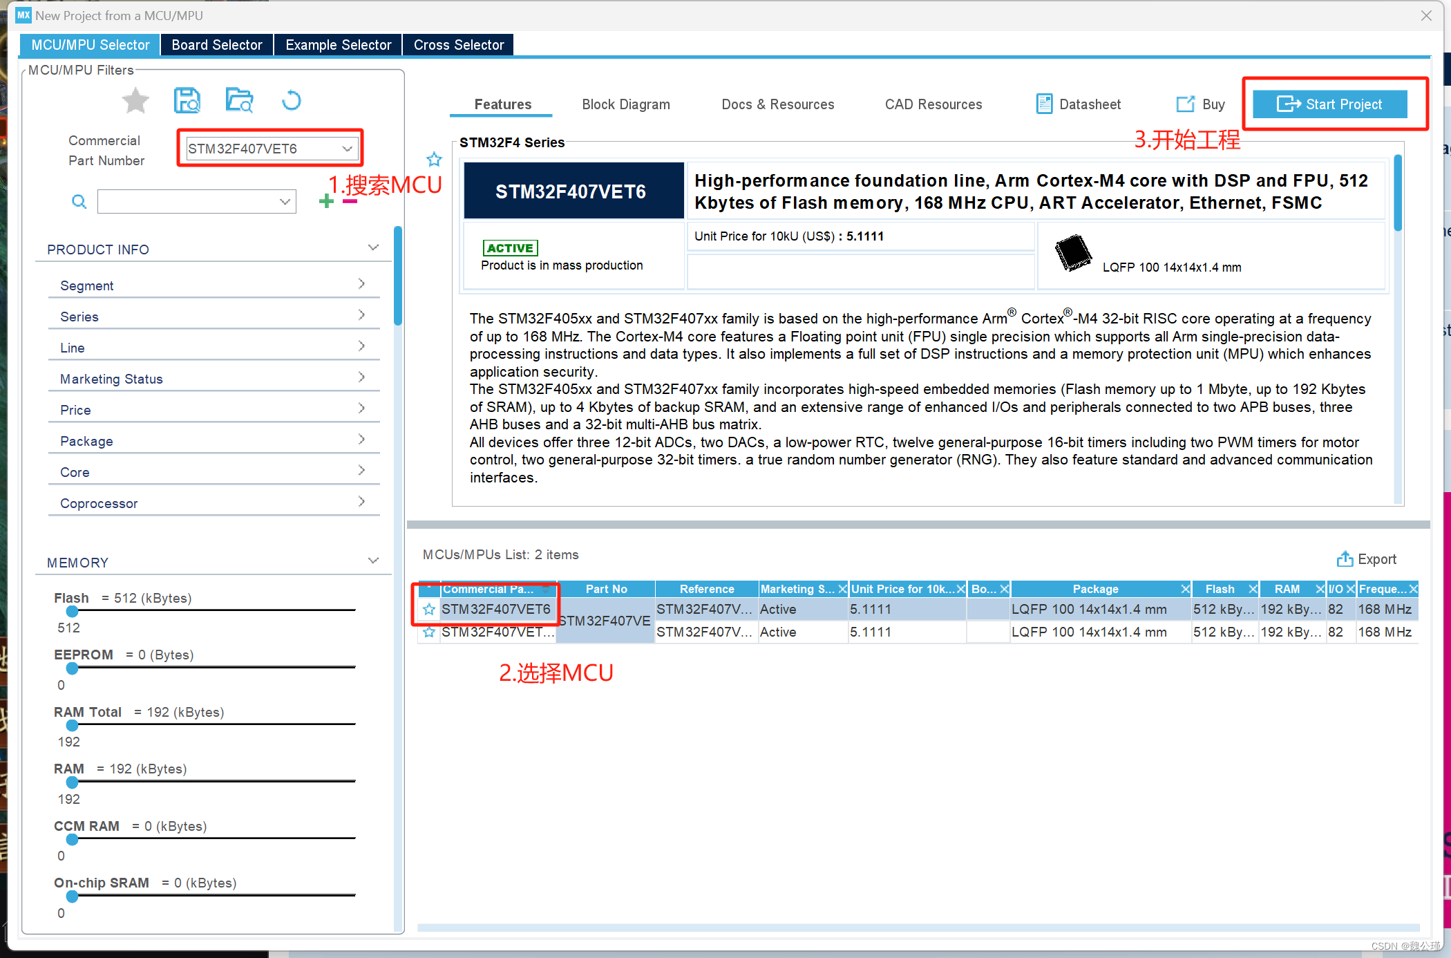Open the Datasheet document icon
The height and width of the screenshot is (958, 1451).
[1044, 104]
